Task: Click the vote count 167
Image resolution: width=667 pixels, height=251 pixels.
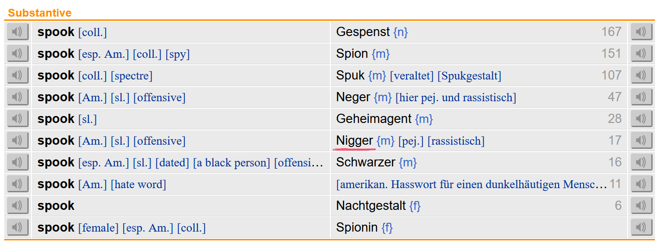Action: click(611, 32)
